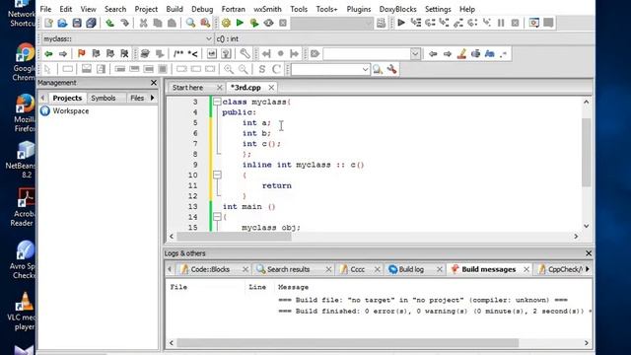Open the Build menu
This screenshot has height=355, width=631.
point(175,9)
